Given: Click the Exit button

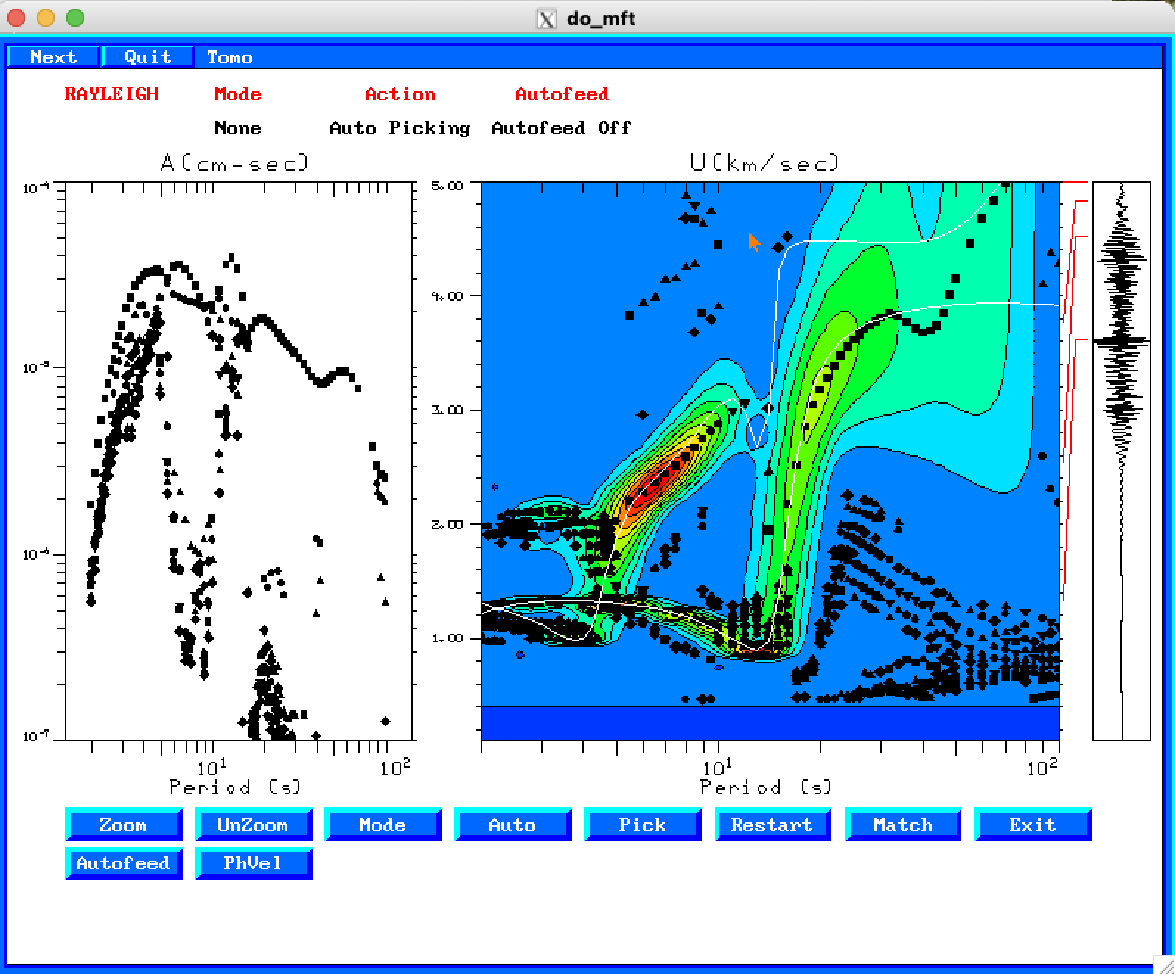Looking at the screenshot, I should [x=1033, y=824].
